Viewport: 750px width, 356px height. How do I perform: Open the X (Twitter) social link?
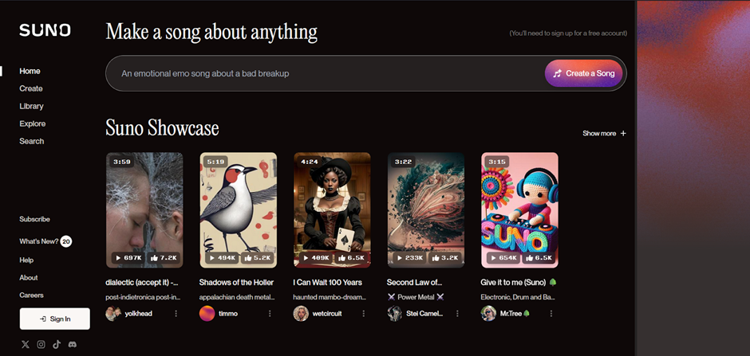(26, 345)
